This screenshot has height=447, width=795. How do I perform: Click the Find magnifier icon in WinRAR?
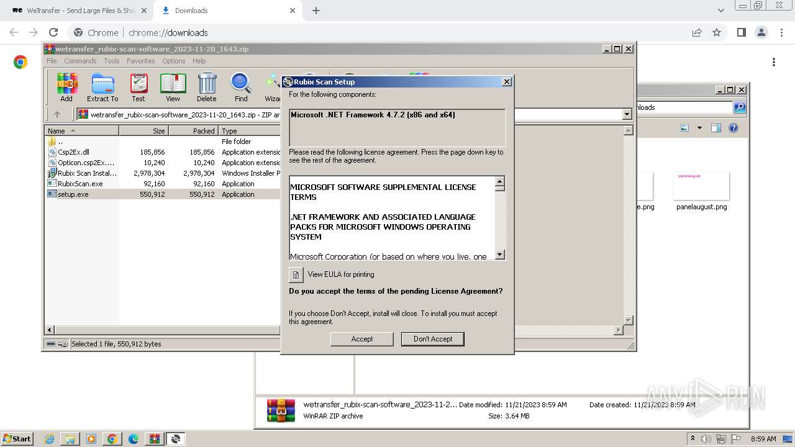(x=241, y=88)
